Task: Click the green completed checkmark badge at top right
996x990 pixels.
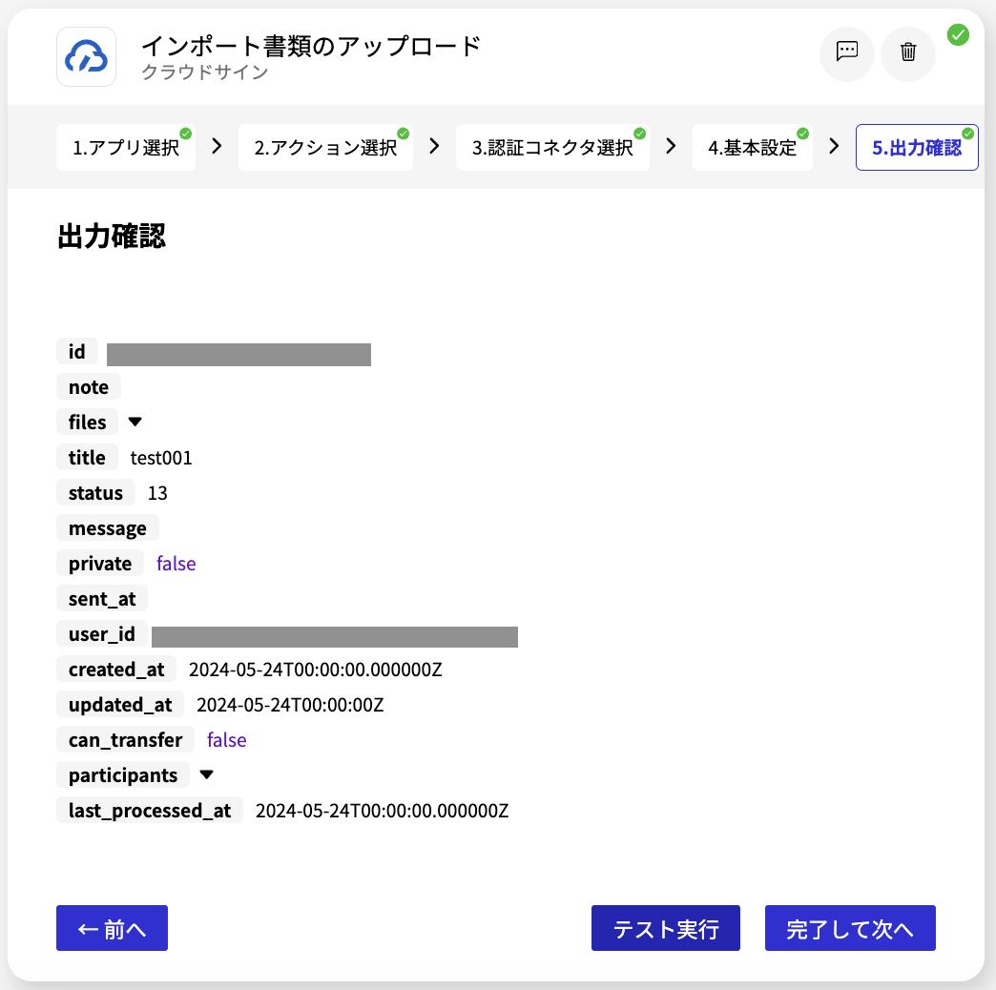Action: coord(958,34)
